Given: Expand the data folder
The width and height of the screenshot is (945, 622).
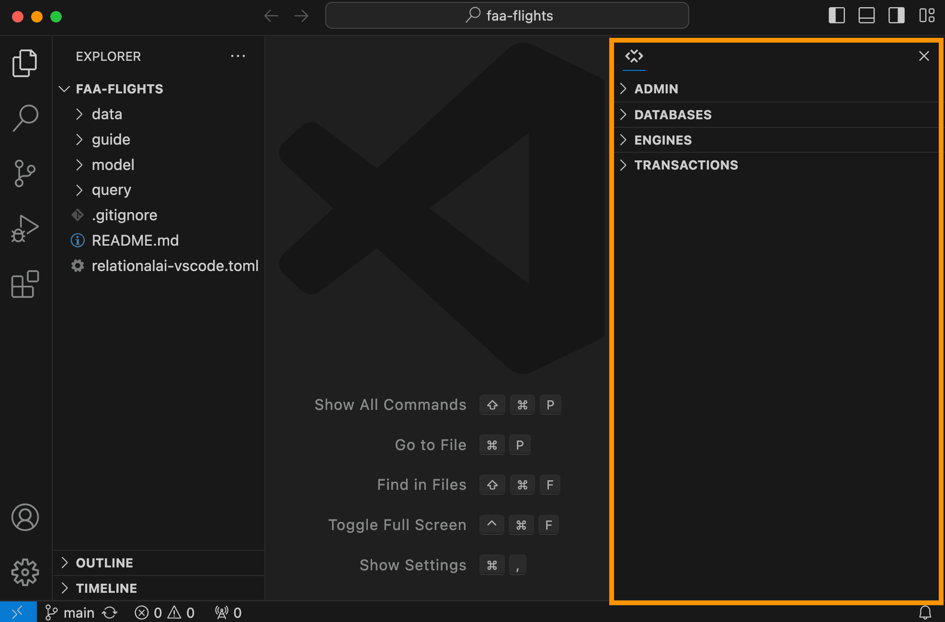Looking at the screenshot, I should [158, 114].
